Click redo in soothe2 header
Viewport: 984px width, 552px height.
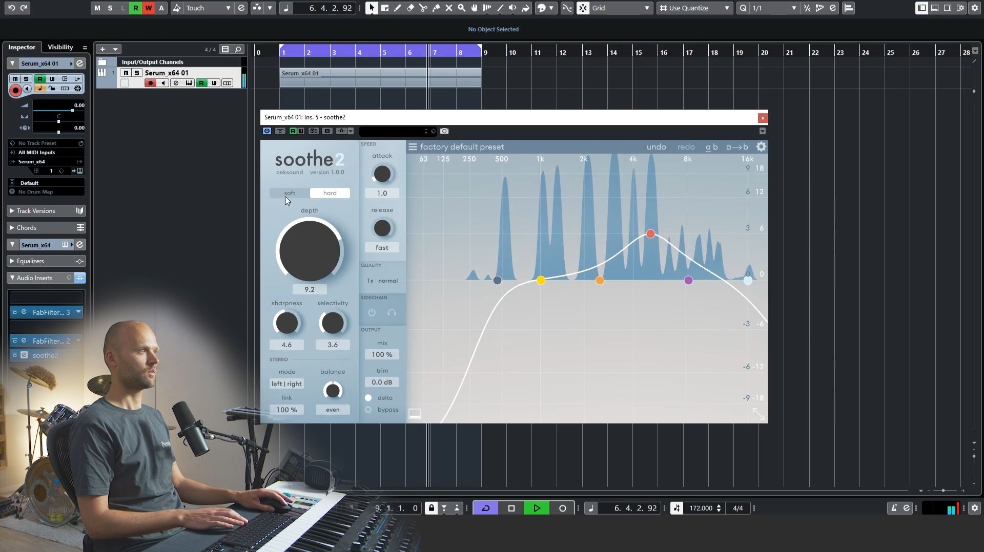pos(686,147)
